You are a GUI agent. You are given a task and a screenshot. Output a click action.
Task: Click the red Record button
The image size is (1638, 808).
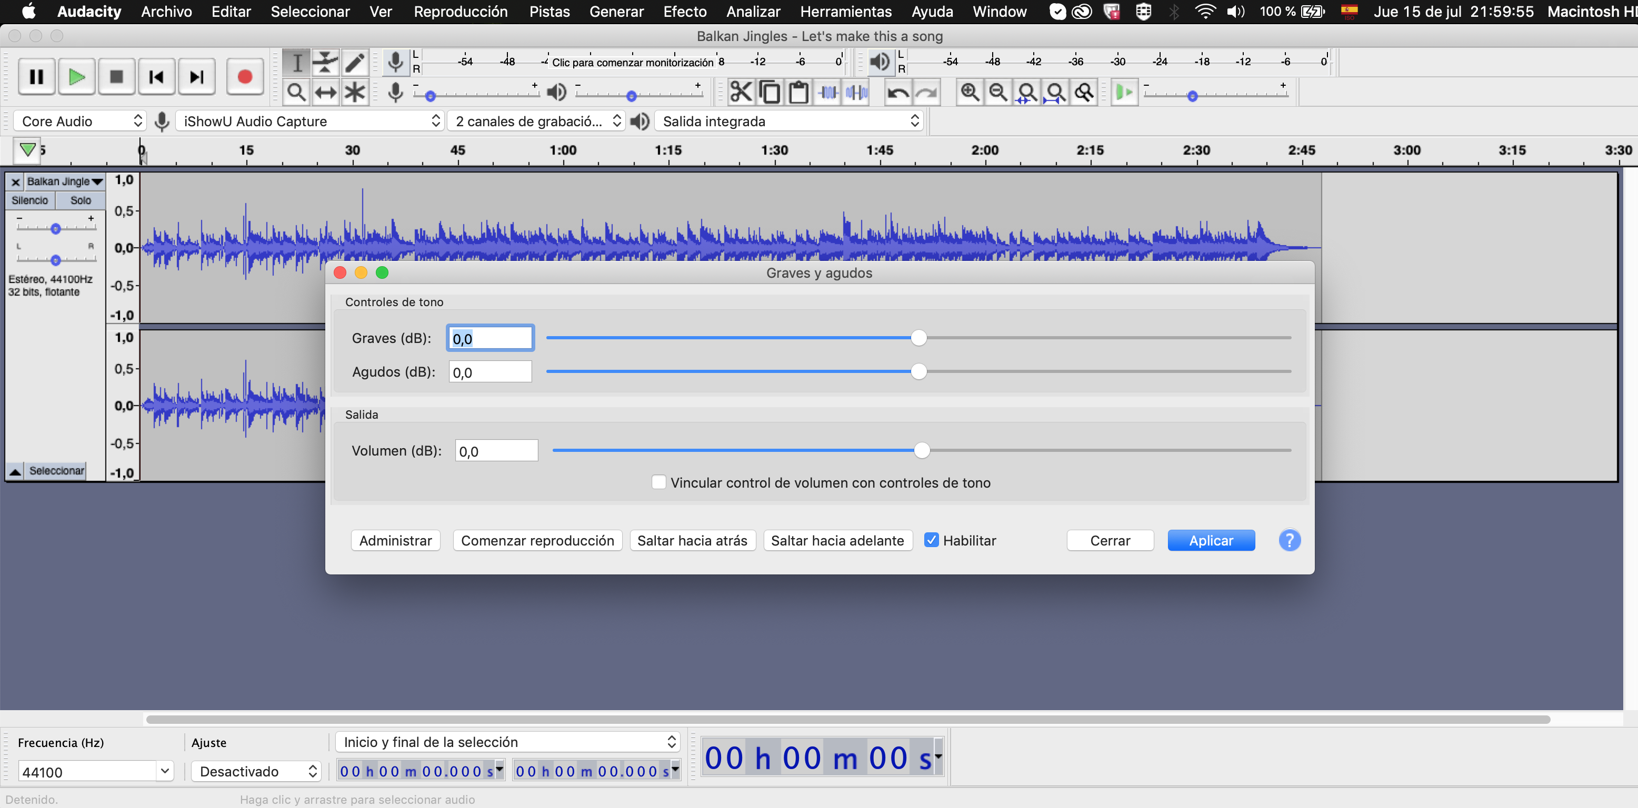pos(245,77)
